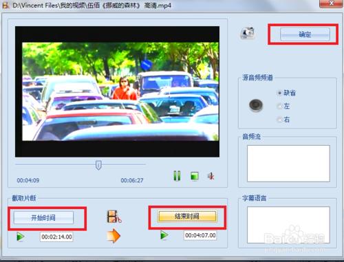Select the 右 right audio channel
This screenshot has height=262, width=344.
click(283, 120)
